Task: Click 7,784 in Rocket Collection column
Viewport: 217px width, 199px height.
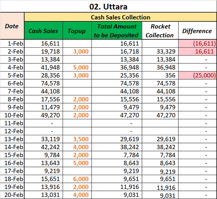Action: (160, 155)
